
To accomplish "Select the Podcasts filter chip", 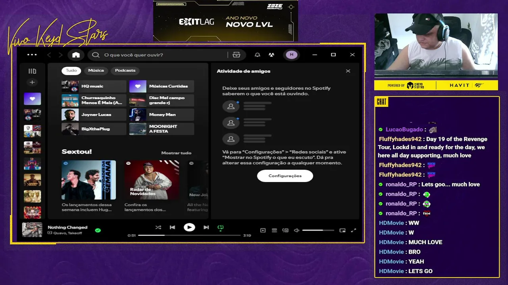I will pos(125,70).
